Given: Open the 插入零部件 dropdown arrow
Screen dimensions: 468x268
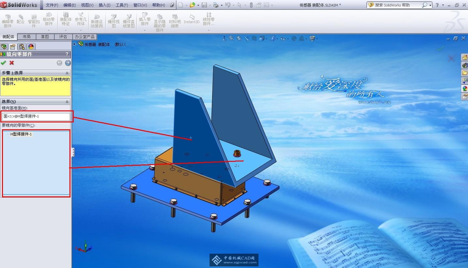Looking at the screenshot, I should click(x=145, y=30).
